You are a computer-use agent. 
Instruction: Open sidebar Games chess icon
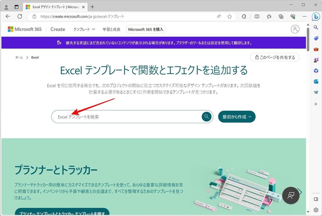[316, 60]
